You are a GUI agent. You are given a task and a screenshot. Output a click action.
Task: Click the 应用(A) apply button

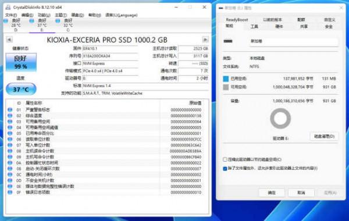click(330, 193)
